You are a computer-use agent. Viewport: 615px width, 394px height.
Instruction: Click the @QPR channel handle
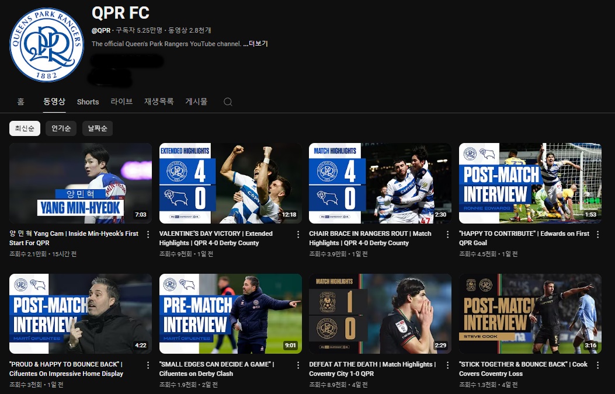click(102, 29)
